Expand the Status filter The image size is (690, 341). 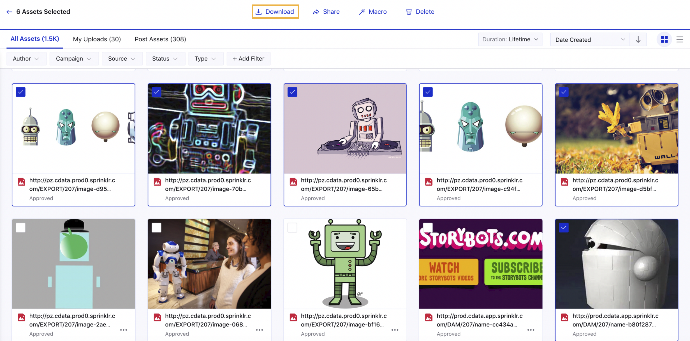(x=165, y=59)
